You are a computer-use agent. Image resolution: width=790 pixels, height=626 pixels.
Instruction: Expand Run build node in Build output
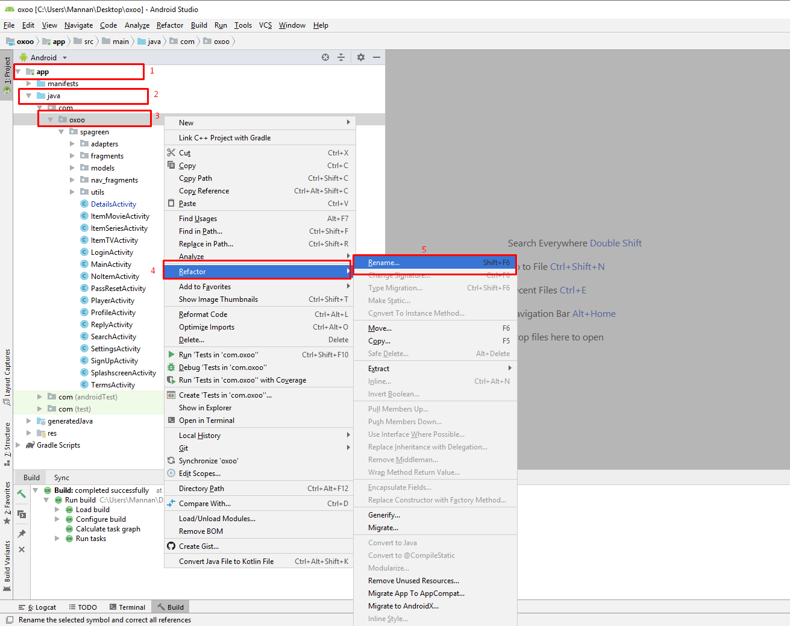[46, 500]
